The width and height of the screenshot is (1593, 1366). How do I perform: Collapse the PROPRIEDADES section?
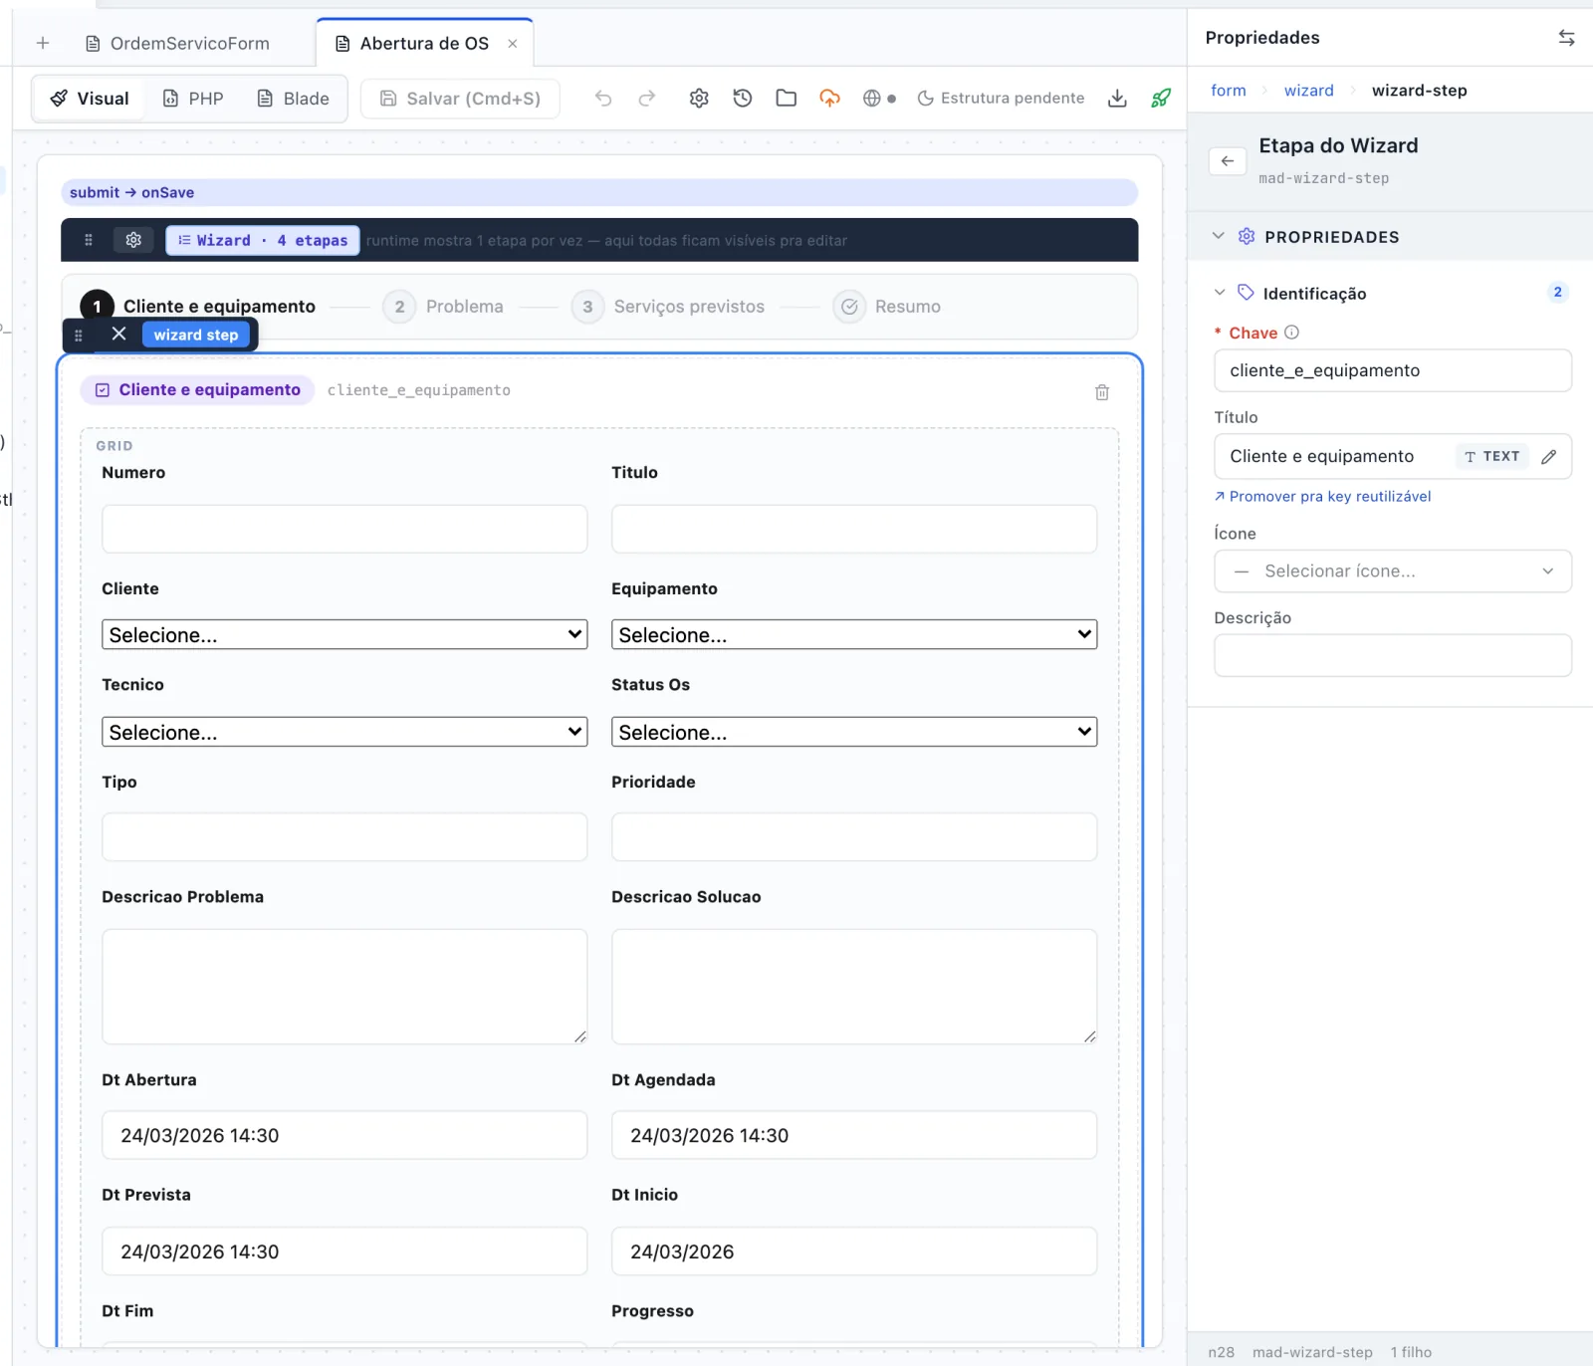(1219, 236)
